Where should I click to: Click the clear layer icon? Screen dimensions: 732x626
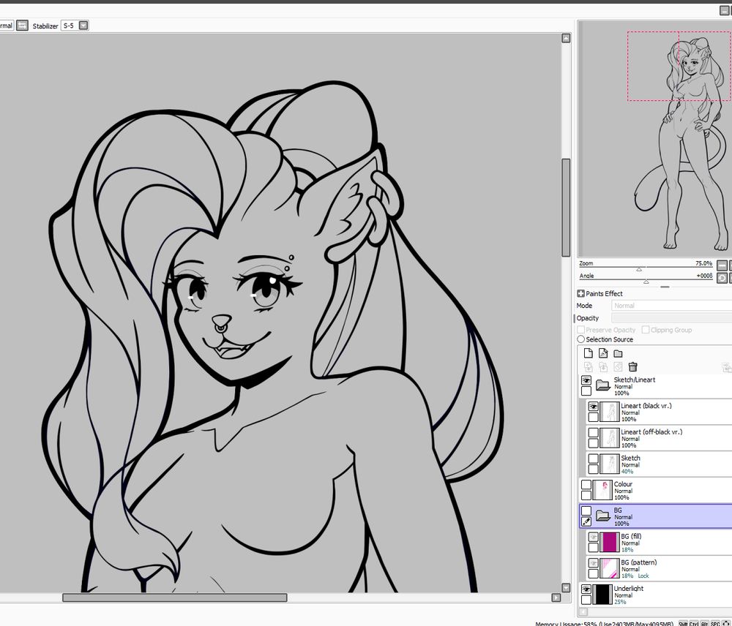[x=618, y=367]
